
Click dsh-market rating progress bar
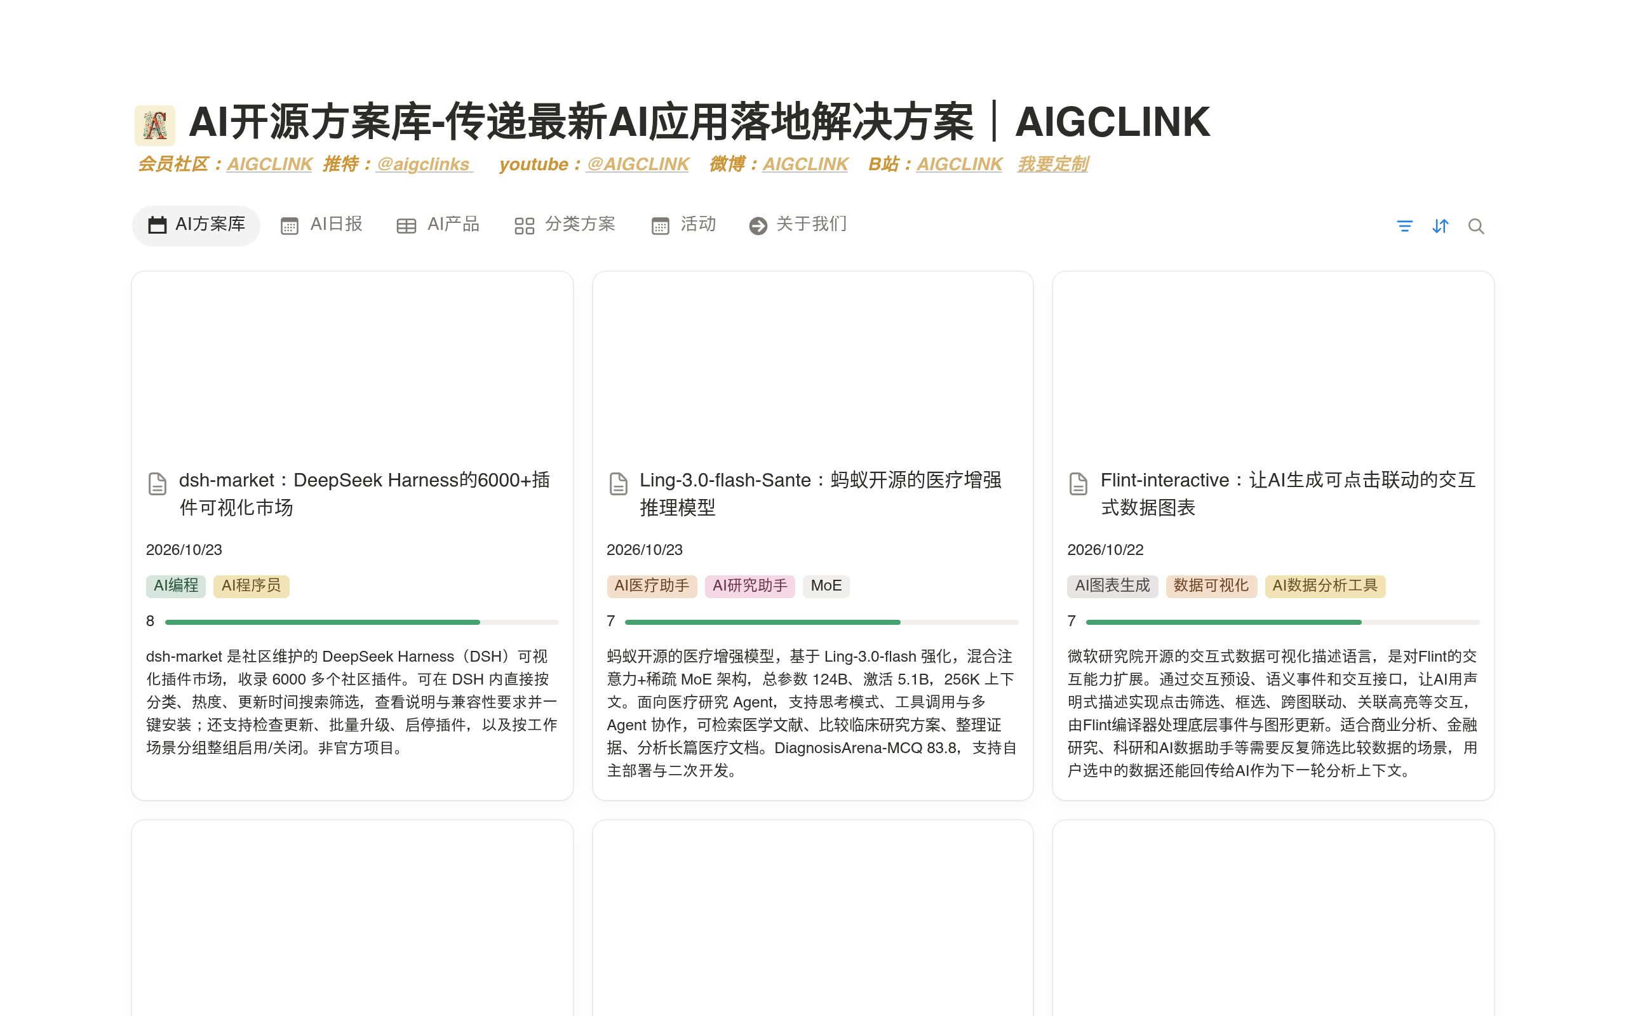pyautogui.click(x=361, y=622)
